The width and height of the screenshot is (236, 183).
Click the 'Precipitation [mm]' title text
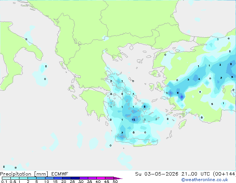coord(24,174)
